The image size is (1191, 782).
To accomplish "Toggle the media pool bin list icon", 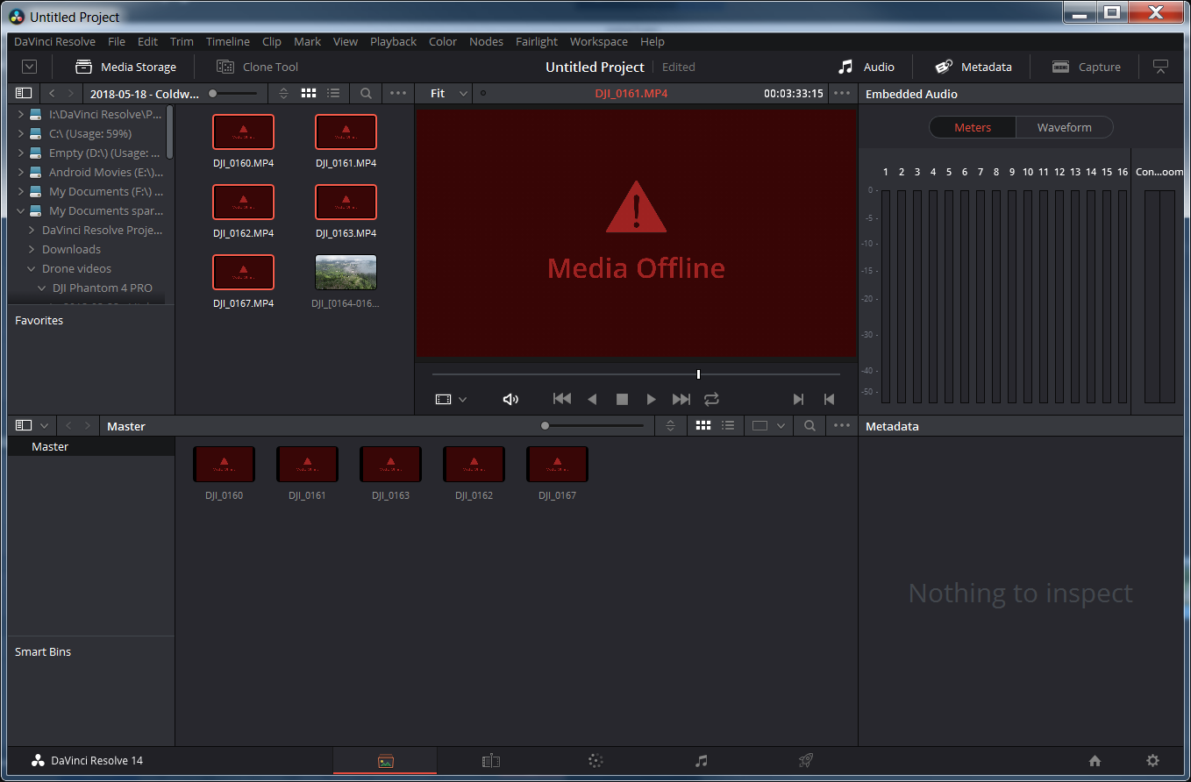I will (24, 425).
